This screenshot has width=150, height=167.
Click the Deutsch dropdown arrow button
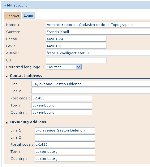(x=79, y=67)
